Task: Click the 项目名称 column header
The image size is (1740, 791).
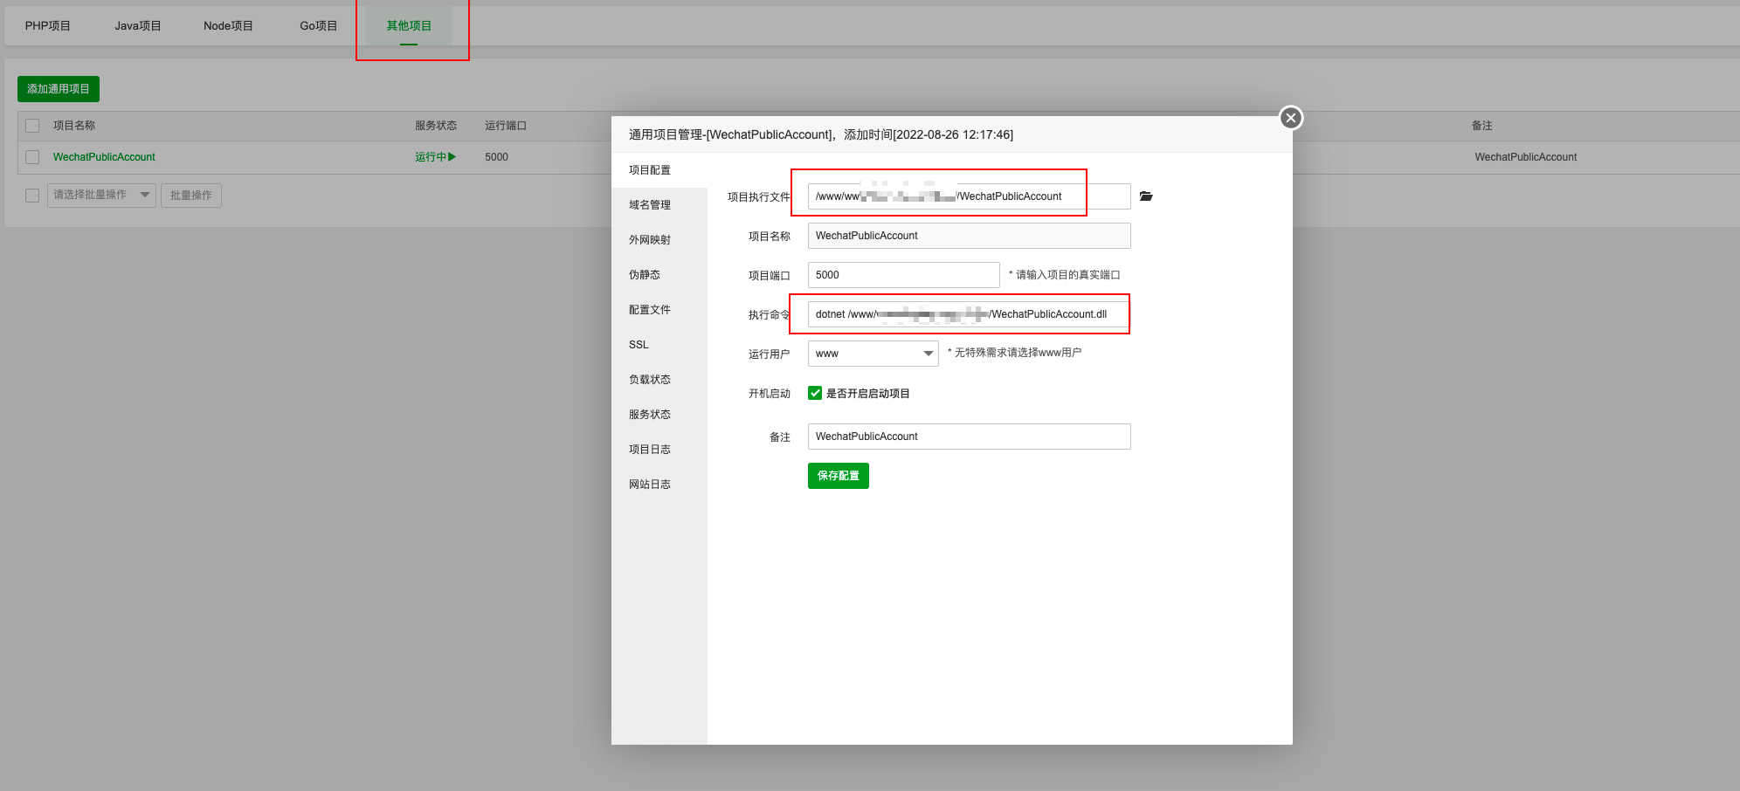Action: 74,126
